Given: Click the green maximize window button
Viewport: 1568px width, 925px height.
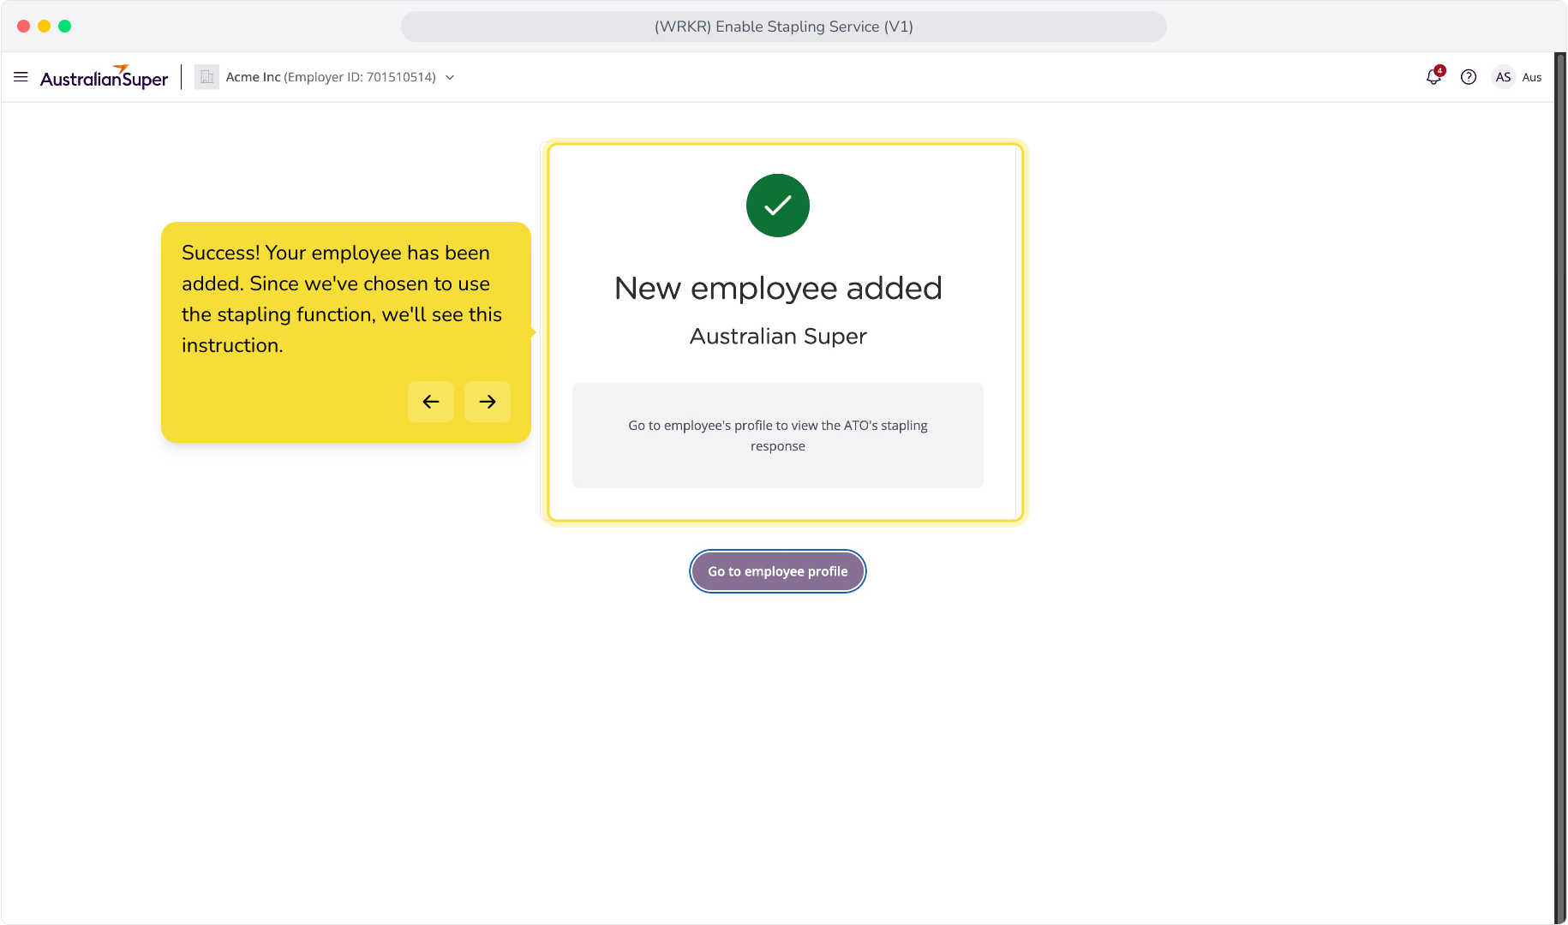Looking at the screenshot, I should pos(64,27).
